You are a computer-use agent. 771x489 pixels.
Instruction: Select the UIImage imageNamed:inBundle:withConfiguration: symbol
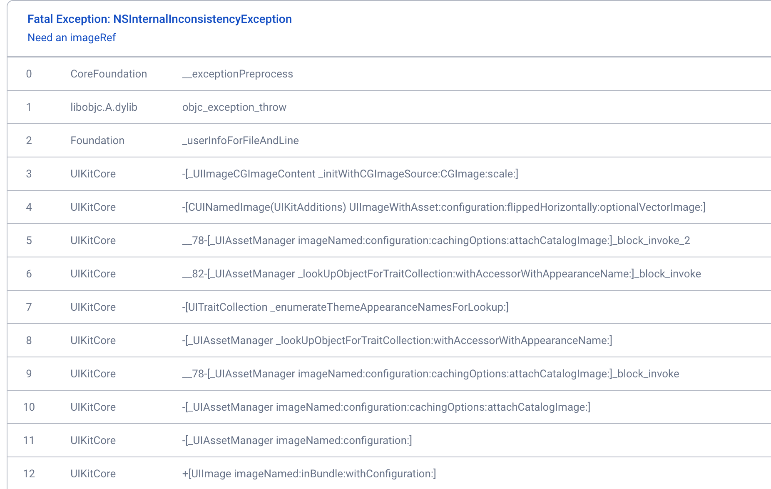point(309,474)
